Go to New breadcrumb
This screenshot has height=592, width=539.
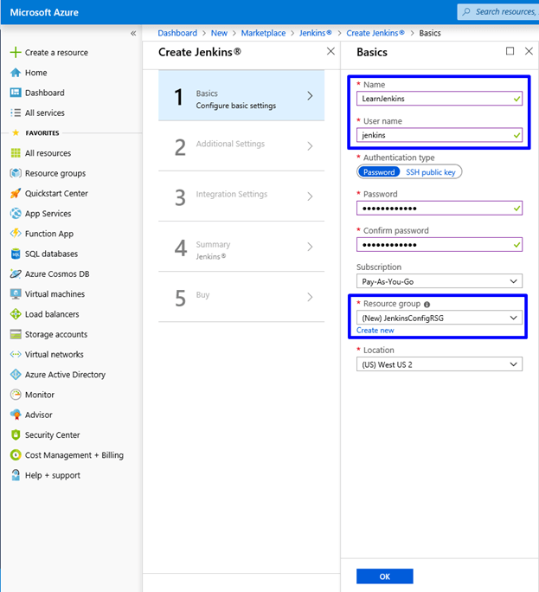219,33
